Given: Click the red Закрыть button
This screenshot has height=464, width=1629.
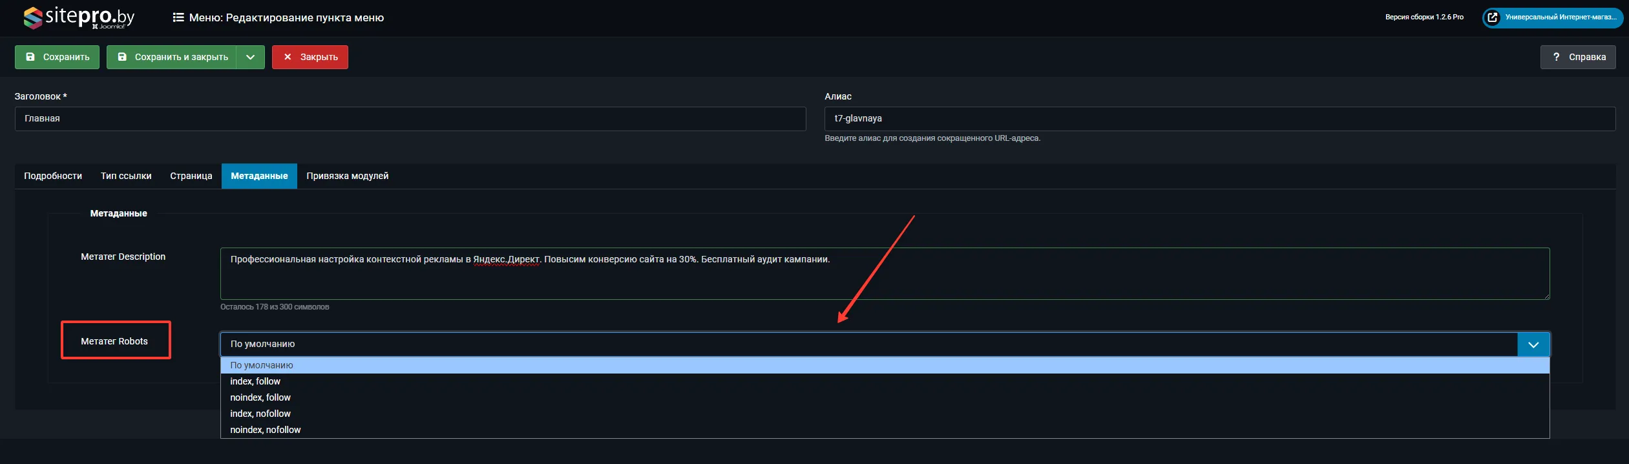Looking at the screenshot, I should coord(310,57).
